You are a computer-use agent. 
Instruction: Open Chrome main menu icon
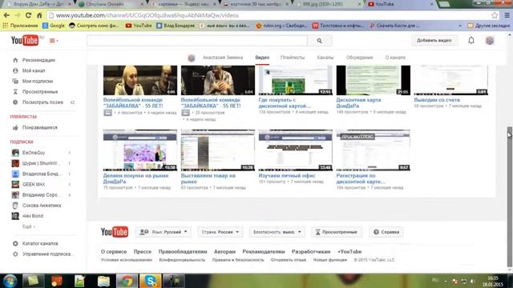[507, 15]
